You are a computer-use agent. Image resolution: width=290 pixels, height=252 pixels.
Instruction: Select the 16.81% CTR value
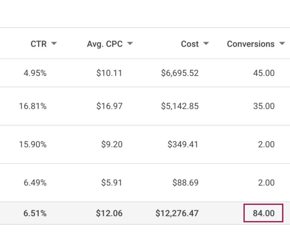click(x=32, y=106)
